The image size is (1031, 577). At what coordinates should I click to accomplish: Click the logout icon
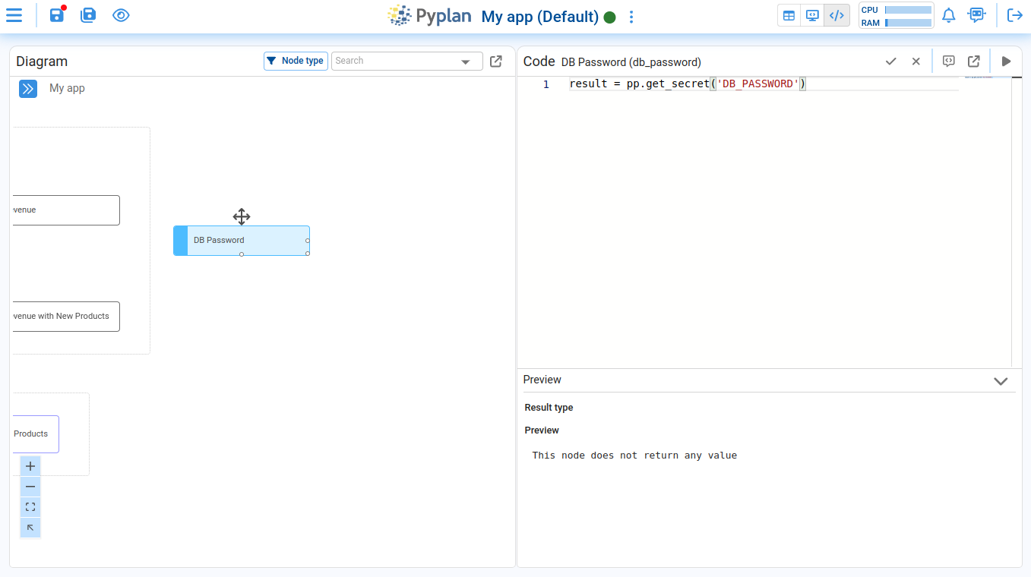coord(1014,15)
